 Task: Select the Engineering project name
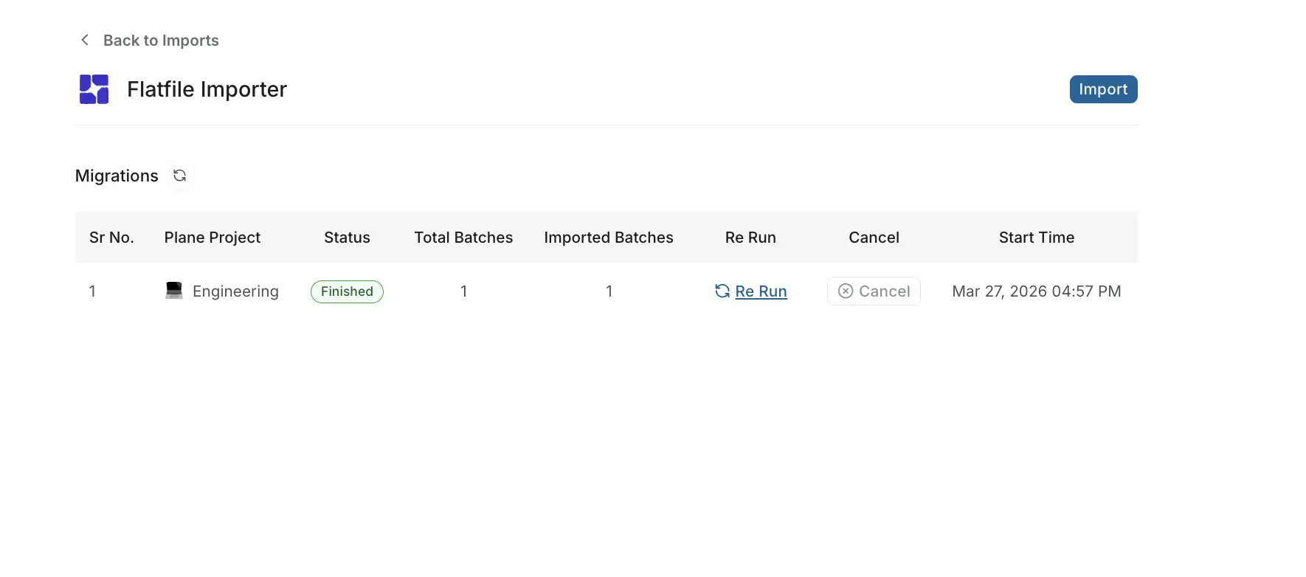tap(235, 291)
